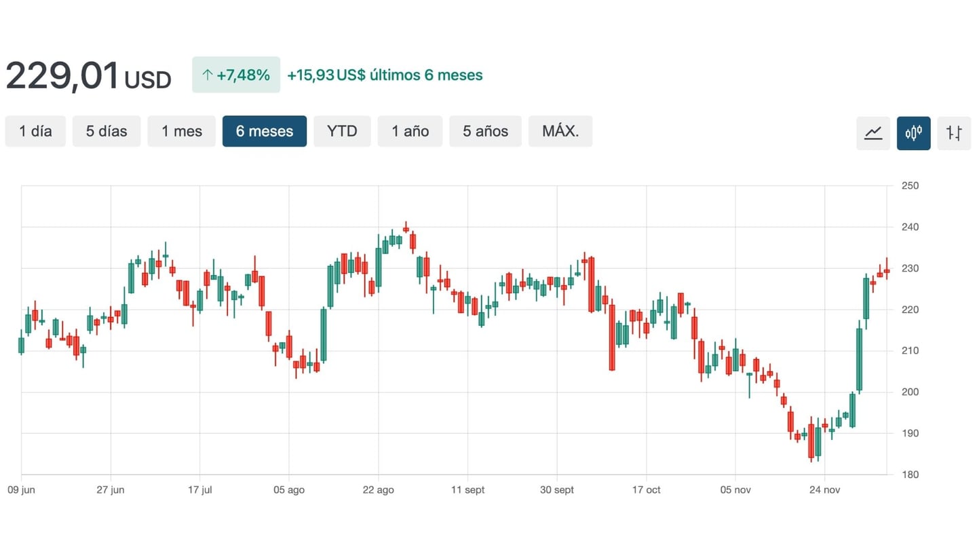Click the 17 oct date label
The height and width of the screenshot is (550, 977).
tap(646, 490)
